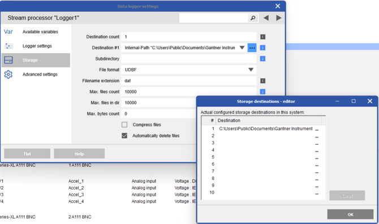
Task: Minimize the Storage destinations editor window
Action: tap(338, 101)
